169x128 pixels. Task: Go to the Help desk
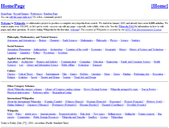[x=85, y=114]
